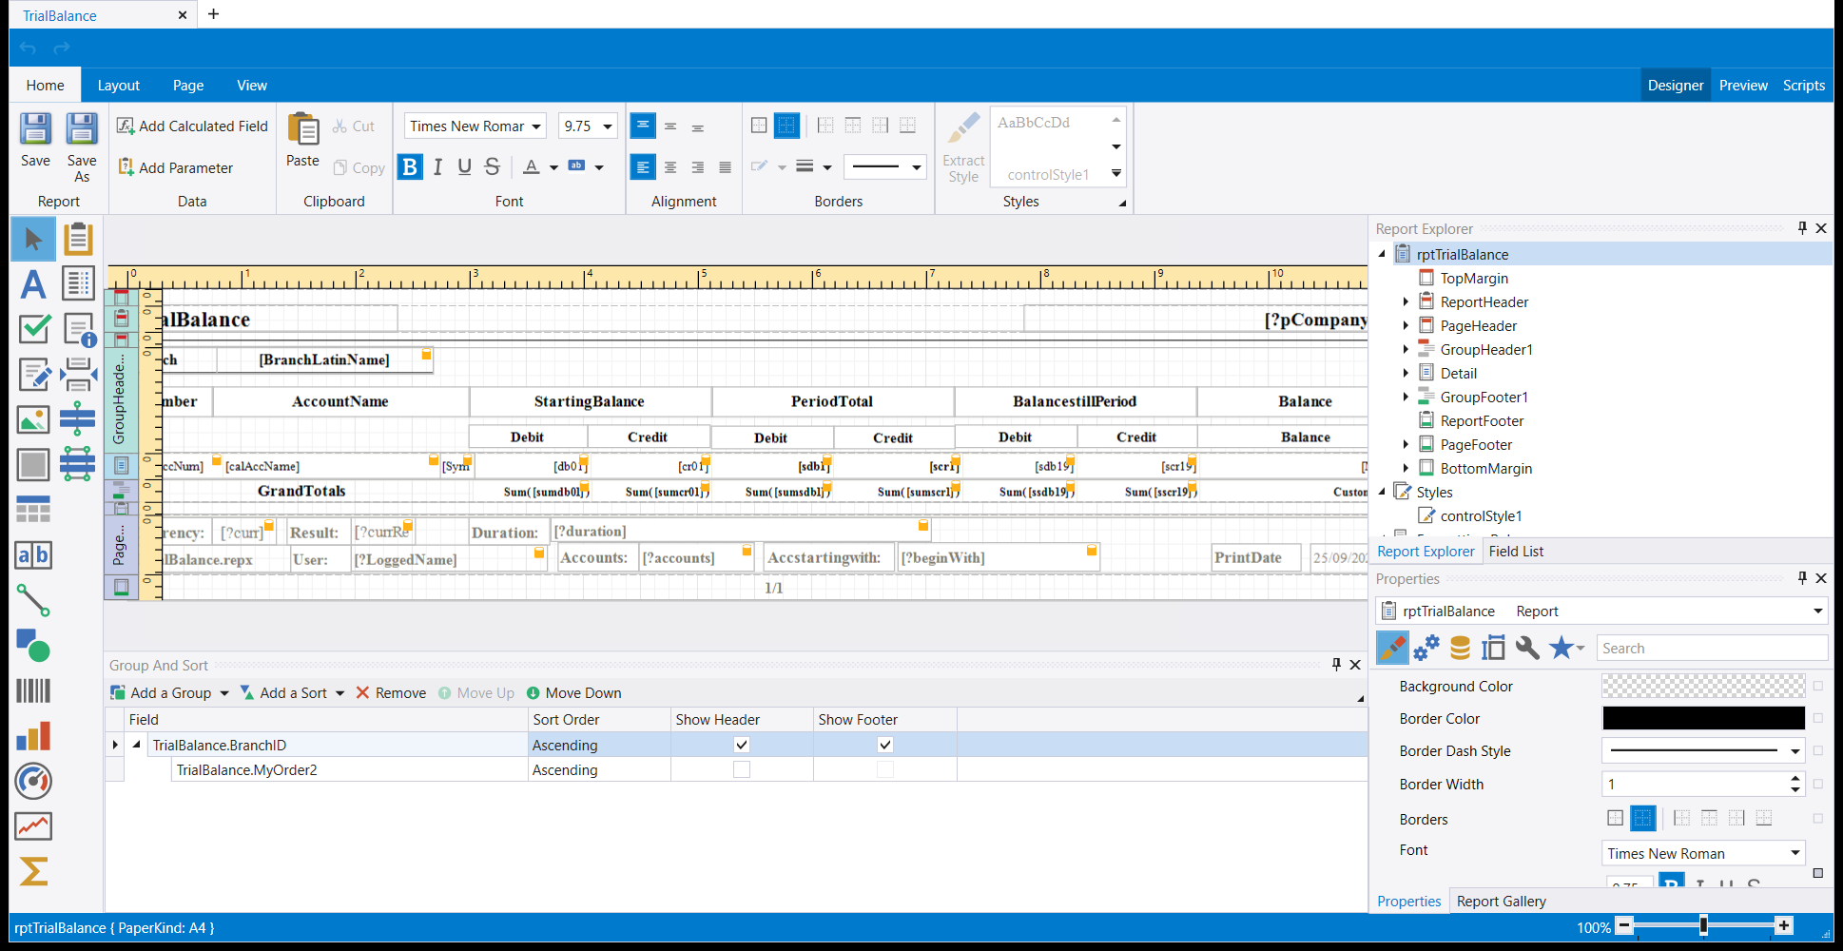This screenshot has width=1843, height=951.
Task: Select the Pointer tool in toolbox
Action: click(x=33, y=239)
